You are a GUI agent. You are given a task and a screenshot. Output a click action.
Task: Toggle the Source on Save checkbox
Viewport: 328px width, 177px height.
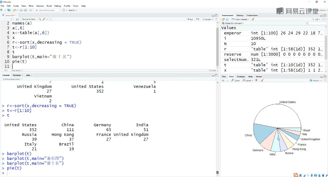coord(21,19)
